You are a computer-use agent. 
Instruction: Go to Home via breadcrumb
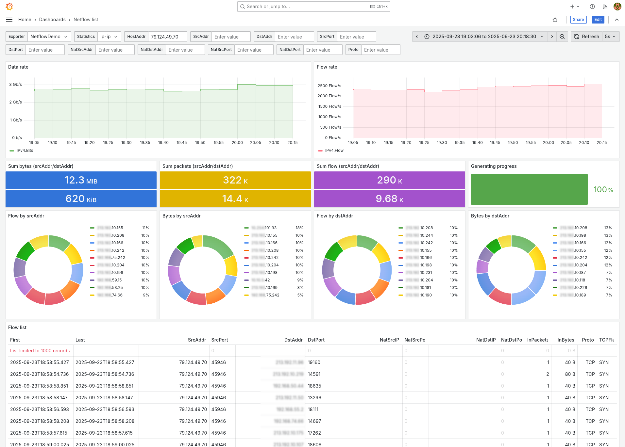25,20
